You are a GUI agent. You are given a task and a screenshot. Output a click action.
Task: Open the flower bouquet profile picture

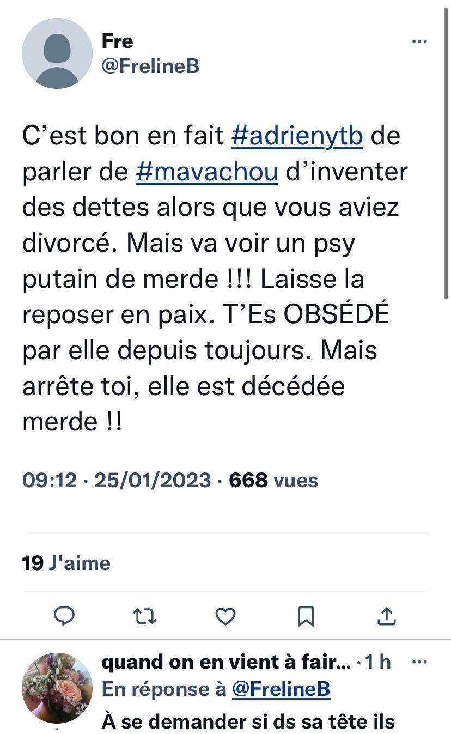tap(57, 688)
